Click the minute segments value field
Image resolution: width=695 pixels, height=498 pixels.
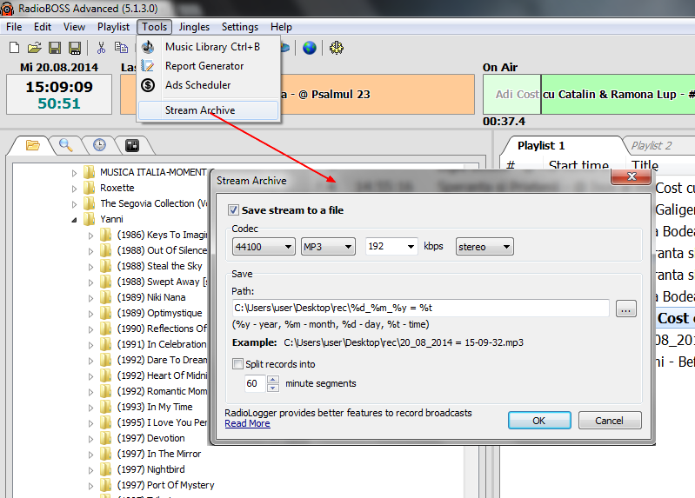(255, 383)
